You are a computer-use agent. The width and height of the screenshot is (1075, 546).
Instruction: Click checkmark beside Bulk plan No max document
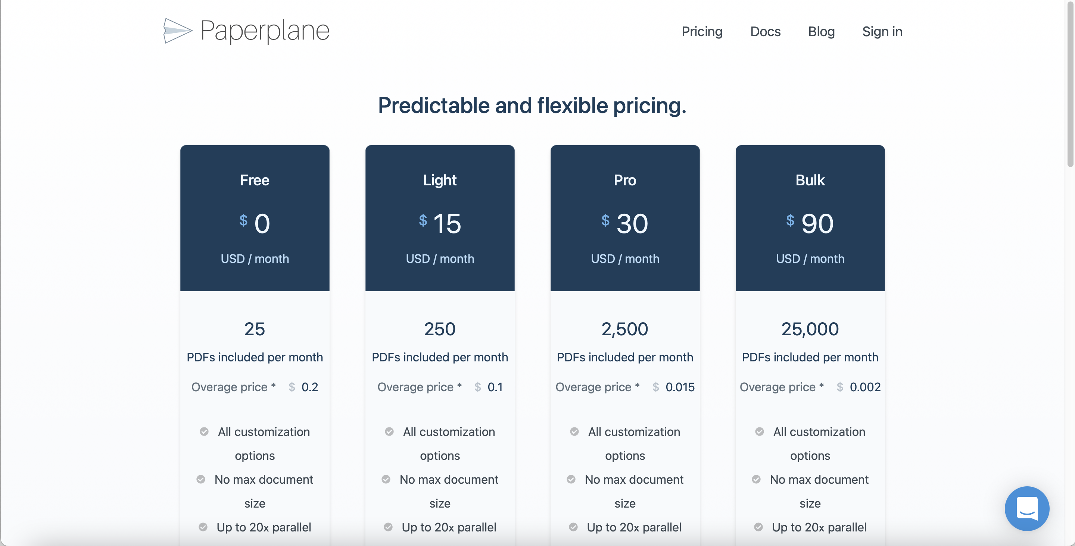[756, 479]
